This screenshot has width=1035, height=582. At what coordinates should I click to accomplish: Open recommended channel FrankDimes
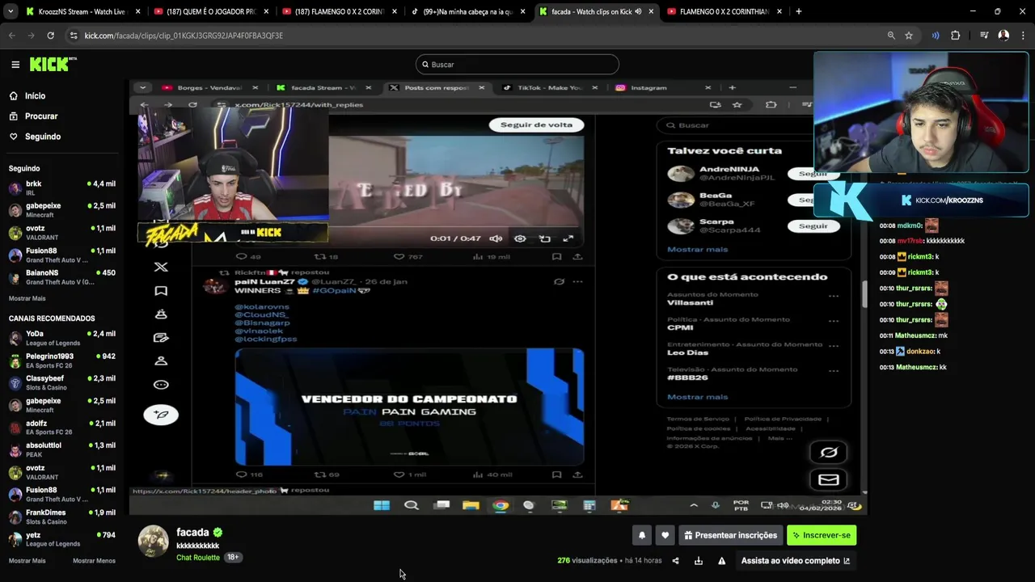(62, 517)
